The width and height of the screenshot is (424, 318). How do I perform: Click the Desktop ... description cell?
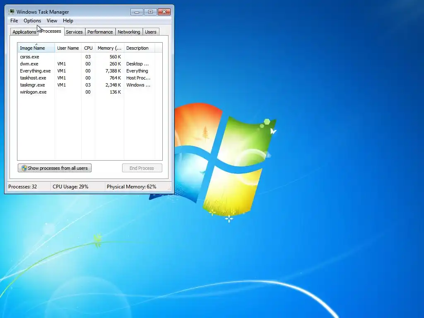(x=137, y=64)
